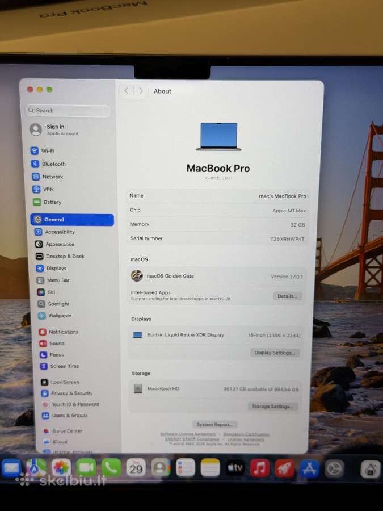The width and height of the screenshot is (383, 511).
Task: Open Photos from the Dock
Action: 61,468
